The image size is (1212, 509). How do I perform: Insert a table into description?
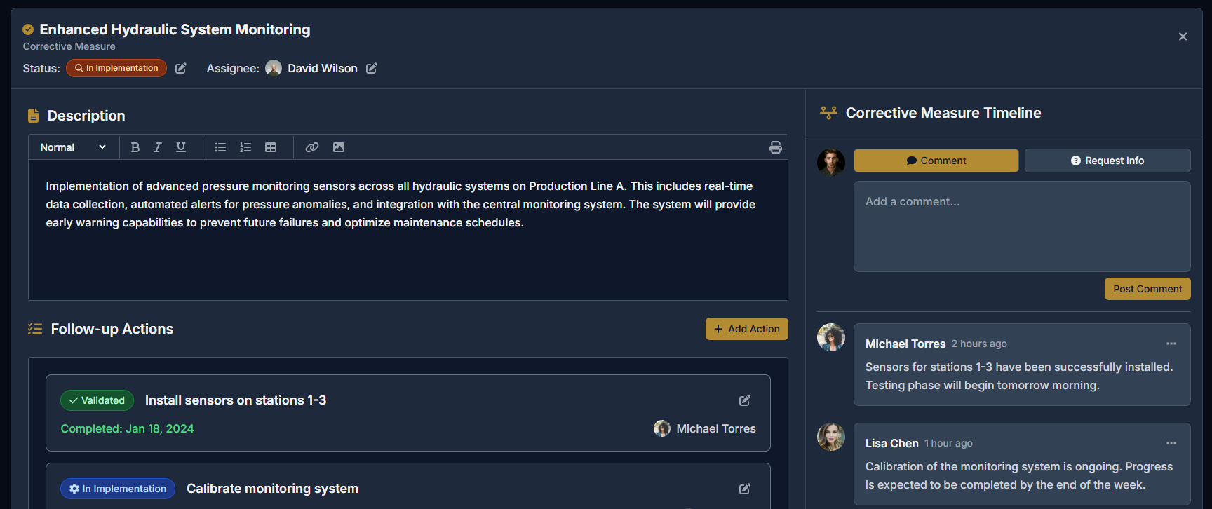pyautogui.click(x=271, y=147)
